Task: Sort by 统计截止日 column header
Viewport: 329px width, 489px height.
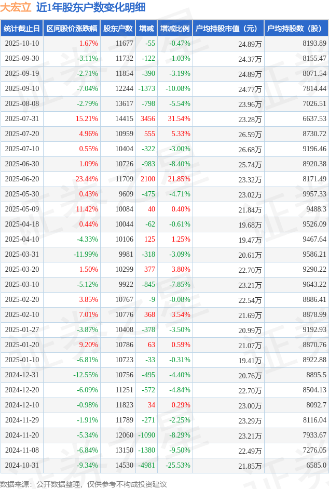Action: [22, 29]
